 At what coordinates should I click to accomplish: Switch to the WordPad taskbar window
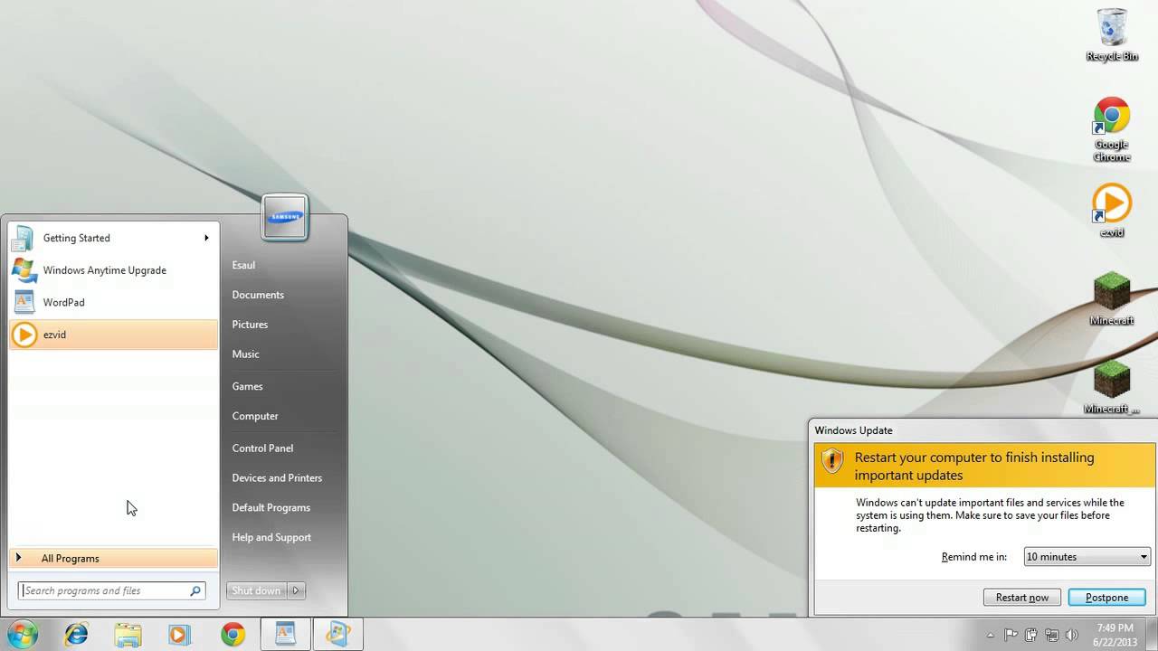pyautogui.click(x=286, y=635)
